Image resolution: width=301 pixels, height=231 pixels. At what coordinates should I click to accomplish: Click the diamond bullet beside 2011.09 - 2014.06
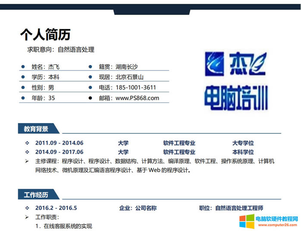click(27, 143)
